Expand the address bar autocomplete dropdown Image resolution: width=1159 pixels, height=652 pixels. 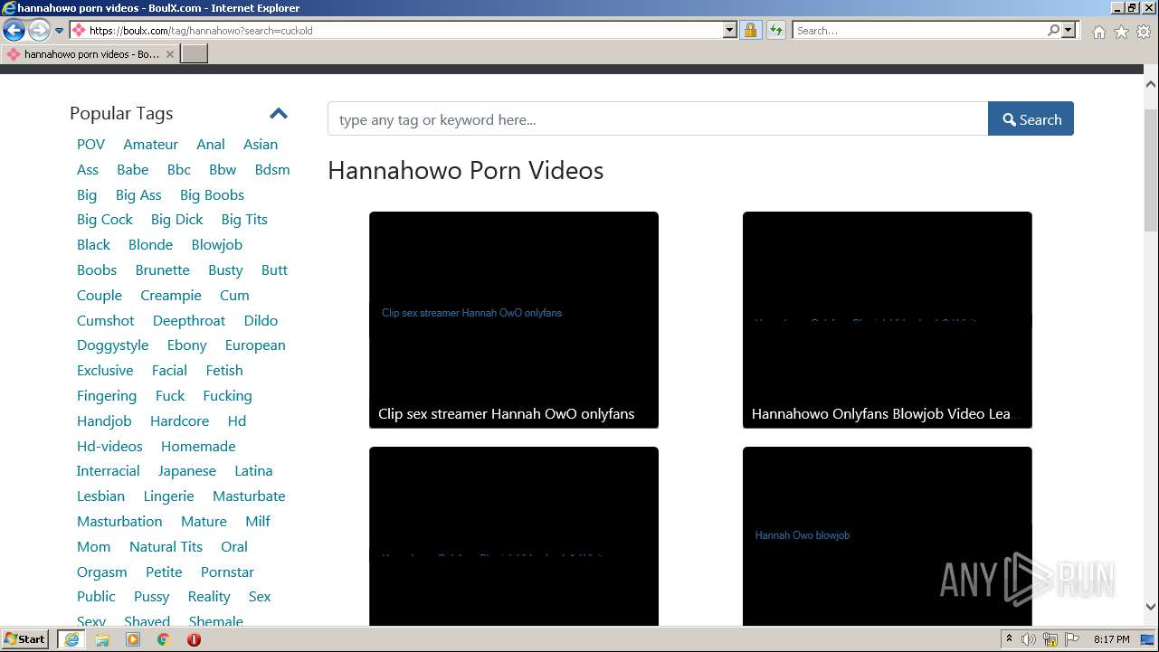730,31
